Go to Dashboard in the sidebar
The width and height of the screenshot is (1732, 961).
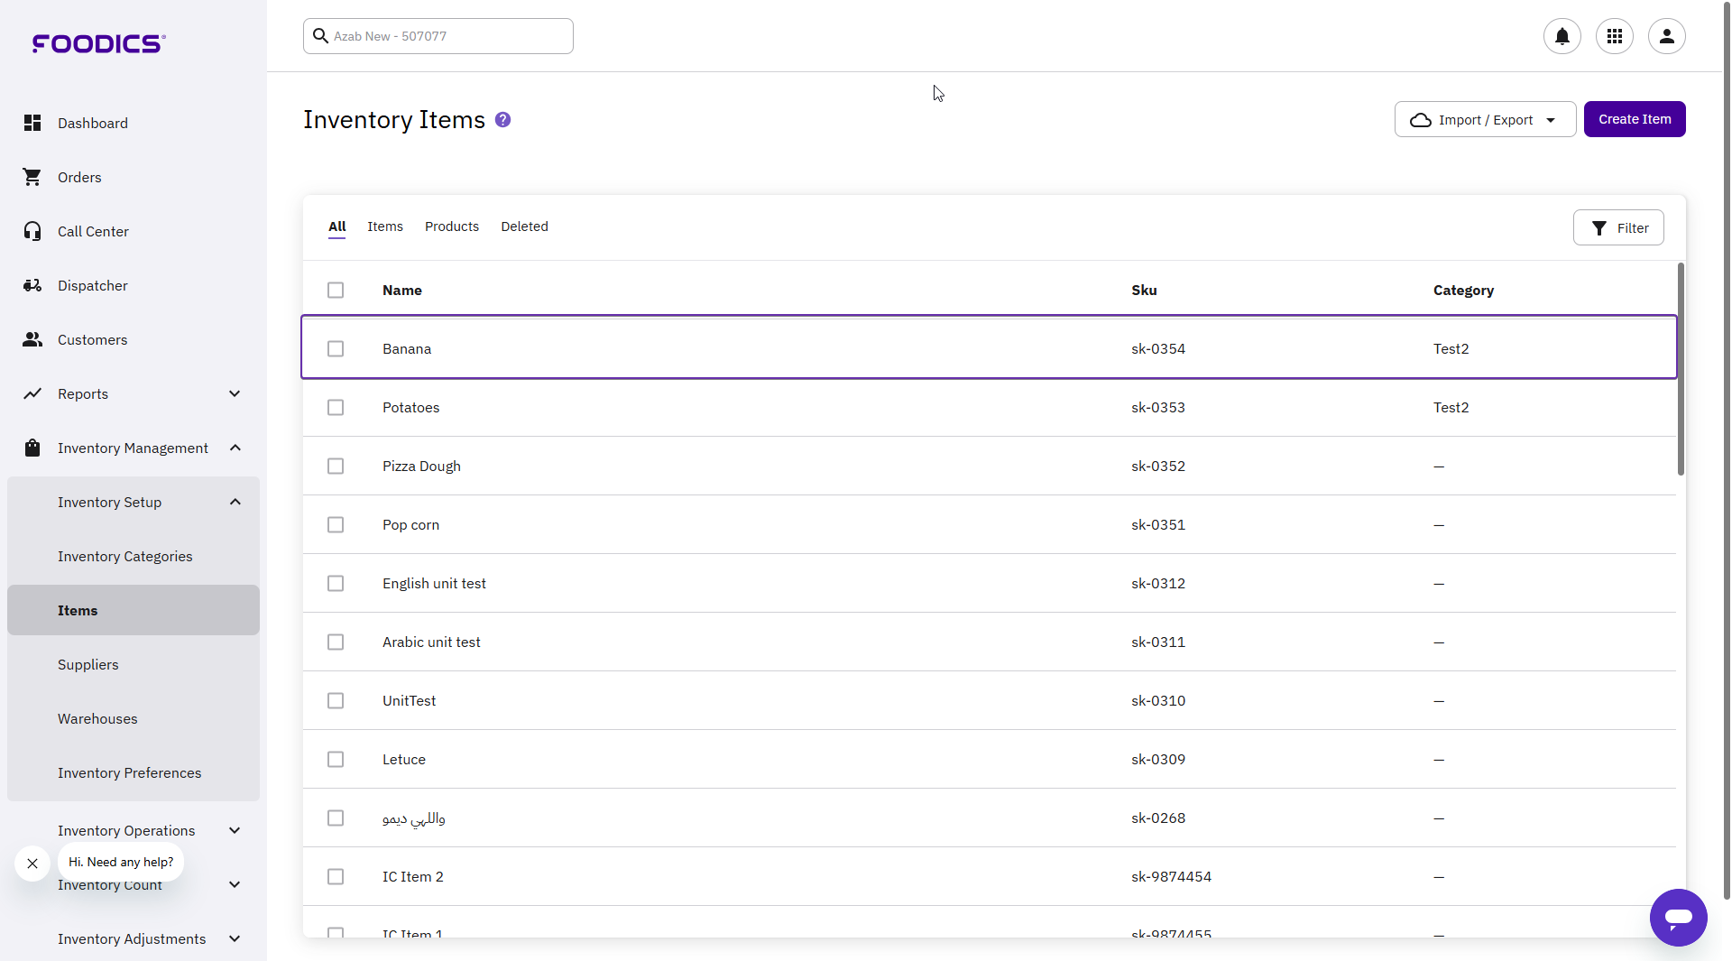tap(92, 123)
